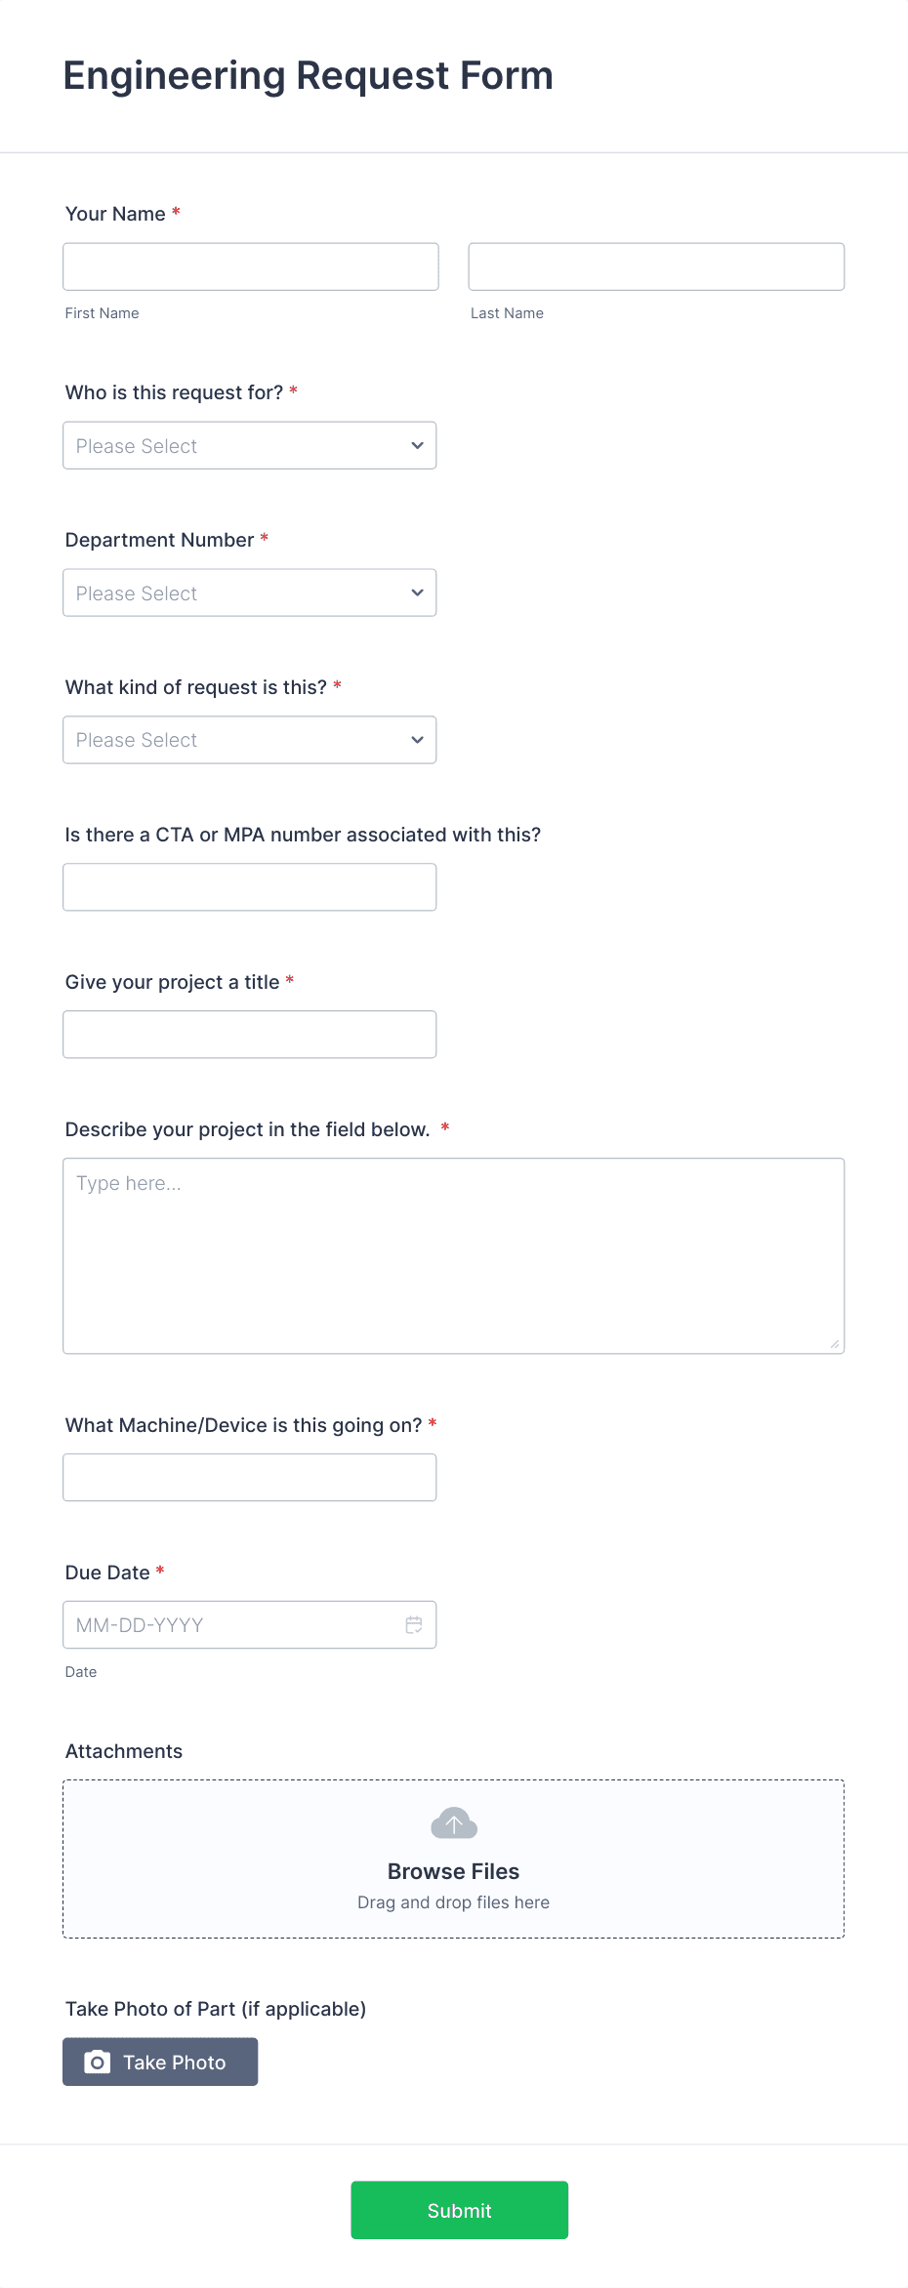Click the Engineering Request Form title
The height and width of the screenshot is (2288, 908).
point(308,75)
